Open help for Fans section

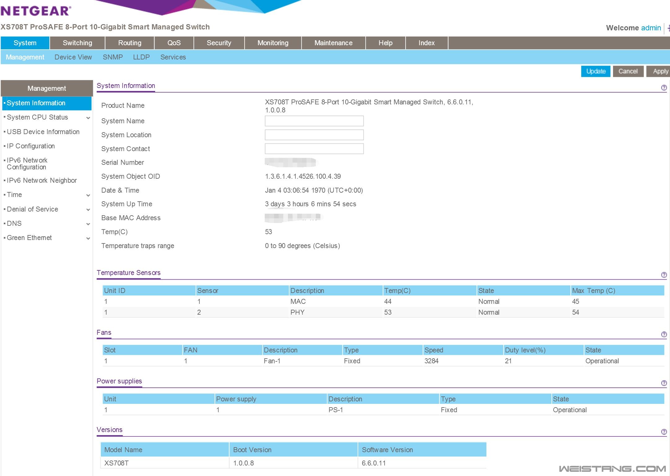pyautogui.click(x=664, y=334)
